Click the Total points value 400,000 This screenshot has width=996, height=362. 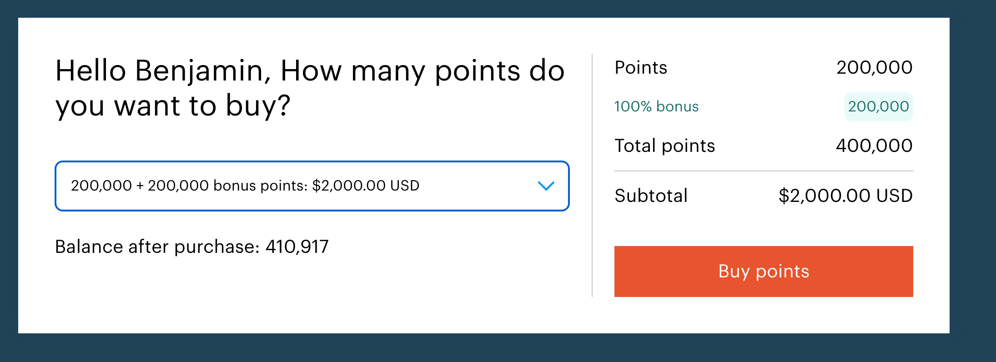874,146
